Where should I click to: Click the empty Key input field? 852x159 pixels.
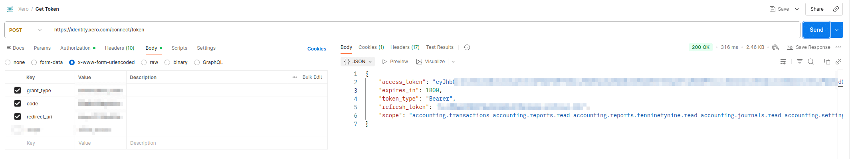click(x=49, y=143)
